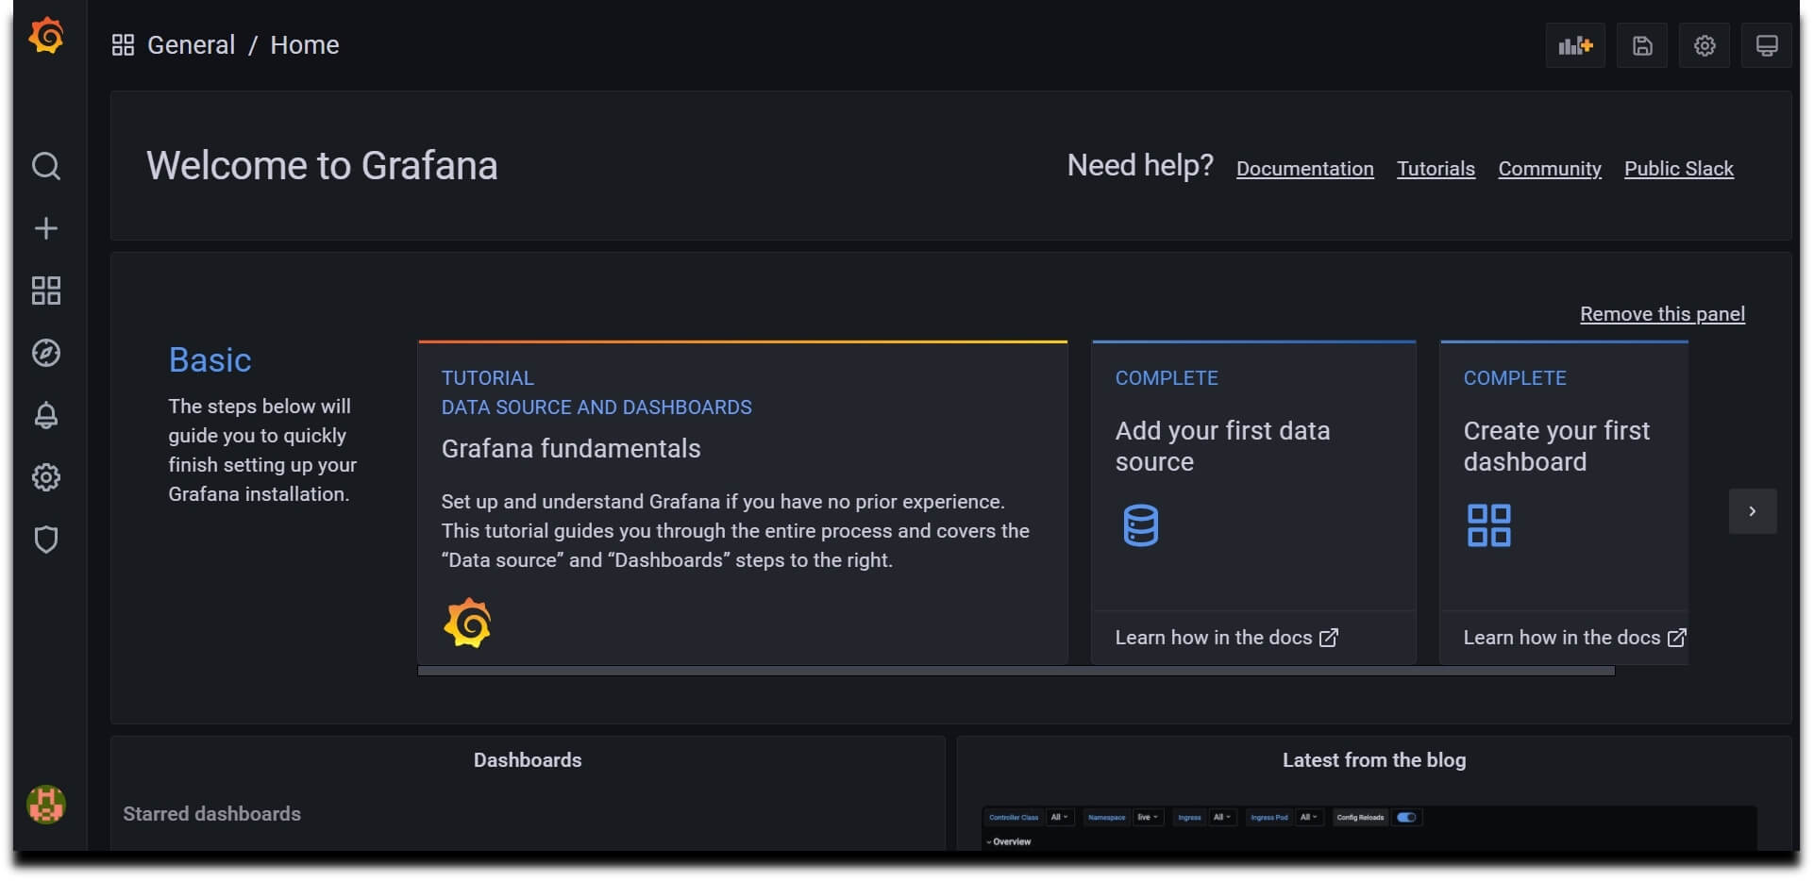Open the search dashboards panel
This screenshot has width=1814, height=881.
tap(45, 166)
